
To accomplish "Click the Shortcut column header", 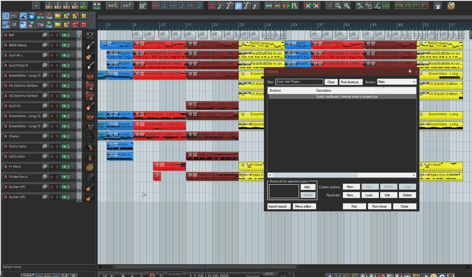I will click(x=291, y=91).
